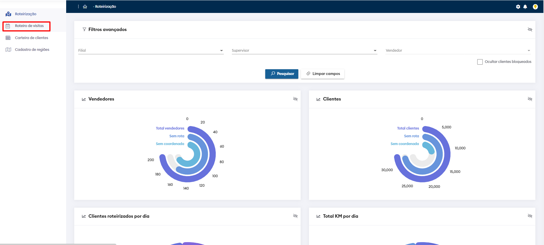Click the chart icon beside Vendedores title
Screen dimensions: 544x245
point(84,99)
